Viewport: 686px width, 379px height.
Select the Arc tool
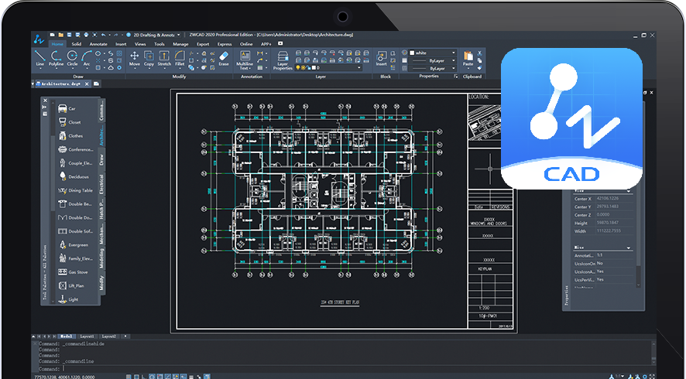click(87, 59)
